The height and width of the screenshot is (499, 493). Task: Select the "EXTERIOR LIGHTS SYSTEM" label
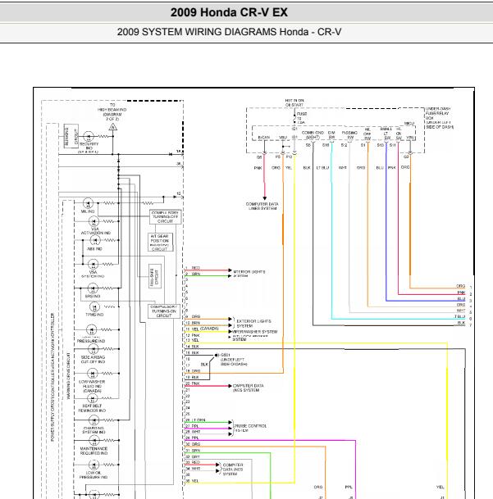253,324
